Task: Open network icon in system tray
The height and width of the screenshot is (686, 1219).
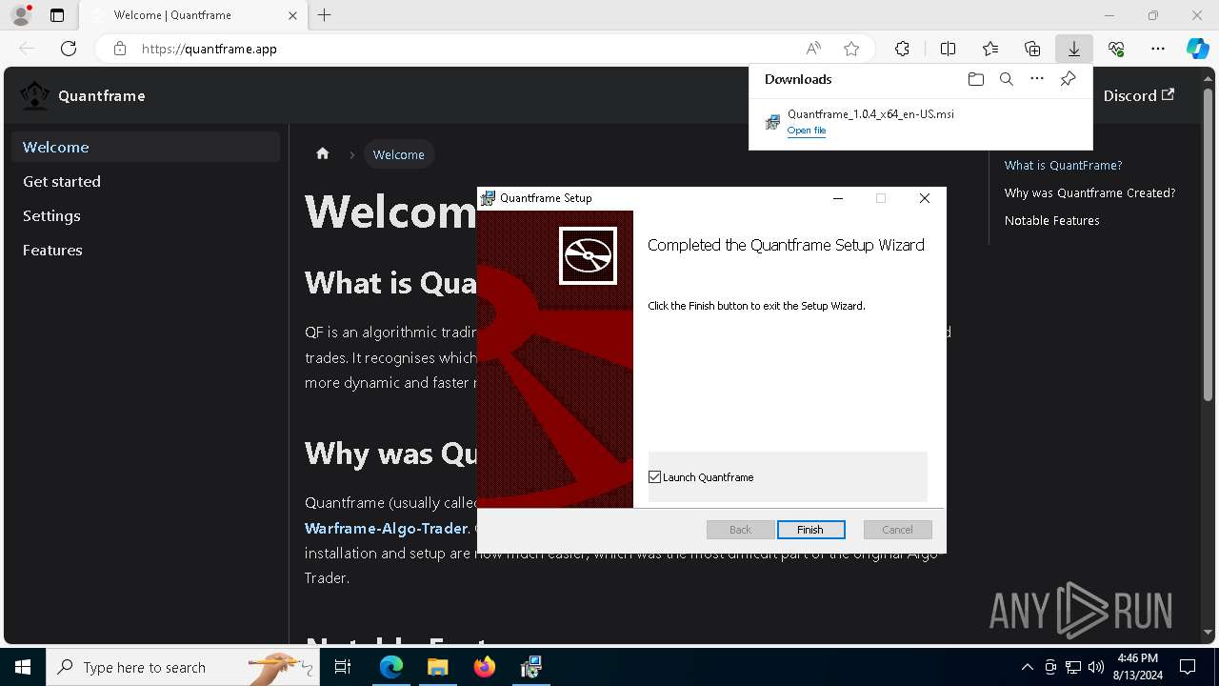Action: pos(1073,667)
